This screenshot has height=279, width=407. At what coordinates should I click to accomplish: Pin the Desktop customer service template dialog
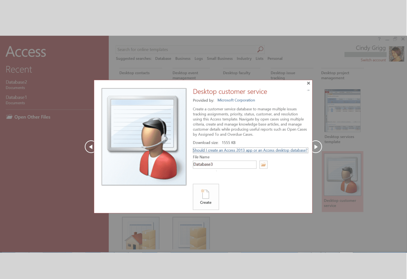[308, 90]
